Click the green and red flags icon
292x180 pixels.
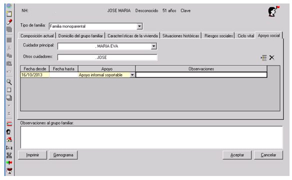(9, 162)
